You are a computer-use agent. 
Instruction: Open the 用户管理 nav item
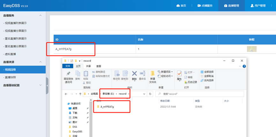pos(258,6)
